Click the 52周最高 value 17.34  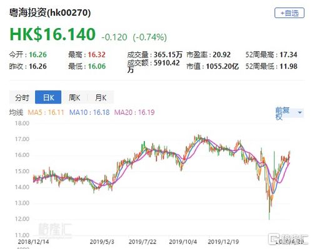point(288,55)
